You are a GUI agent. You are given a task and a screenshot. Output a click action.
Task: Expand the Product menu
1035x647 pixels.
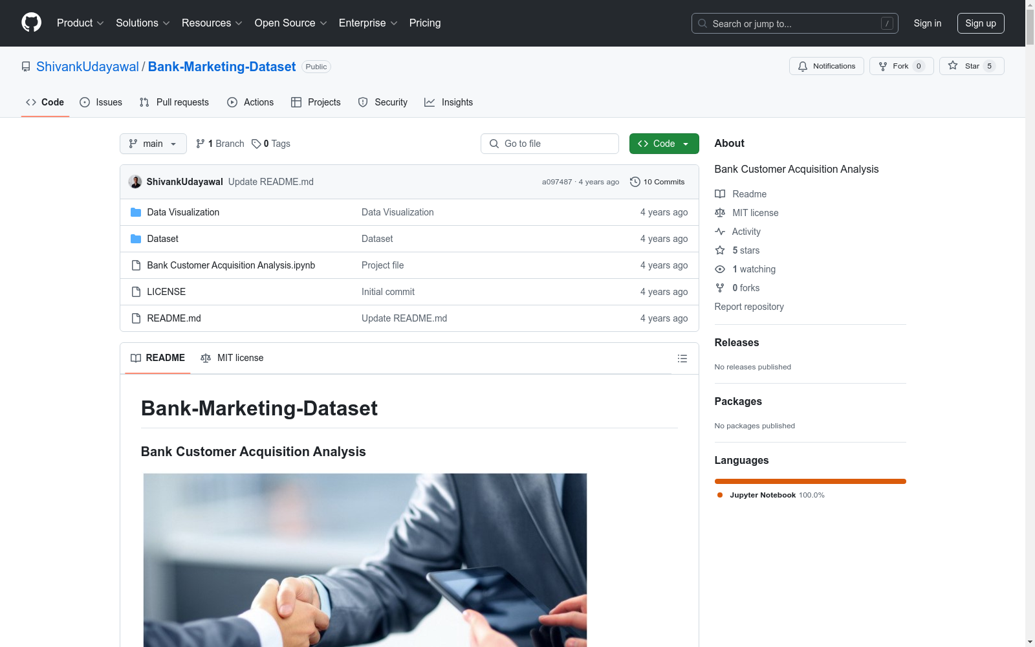coord(80,23)
